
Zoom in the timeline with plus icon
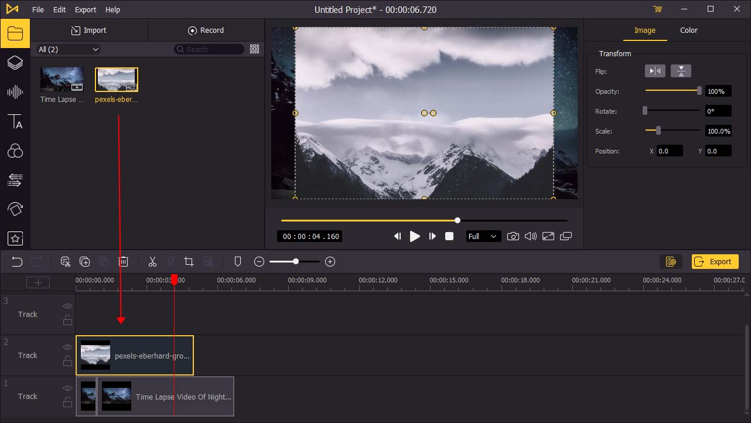coord(330,262)
